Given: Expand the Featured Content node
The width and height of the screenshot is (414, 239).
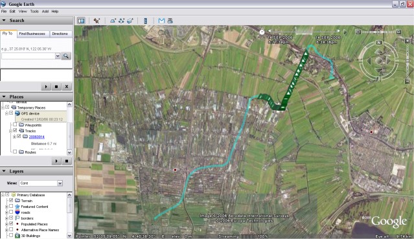Looking at the screenshot, I should tap(6, 207).
